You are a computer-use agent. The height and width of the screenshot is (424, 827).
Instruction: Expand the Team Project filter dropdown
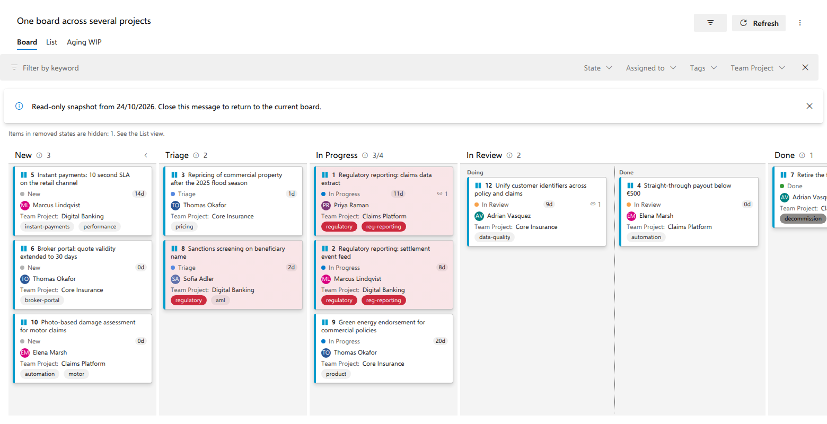click(x=758, y=68)
